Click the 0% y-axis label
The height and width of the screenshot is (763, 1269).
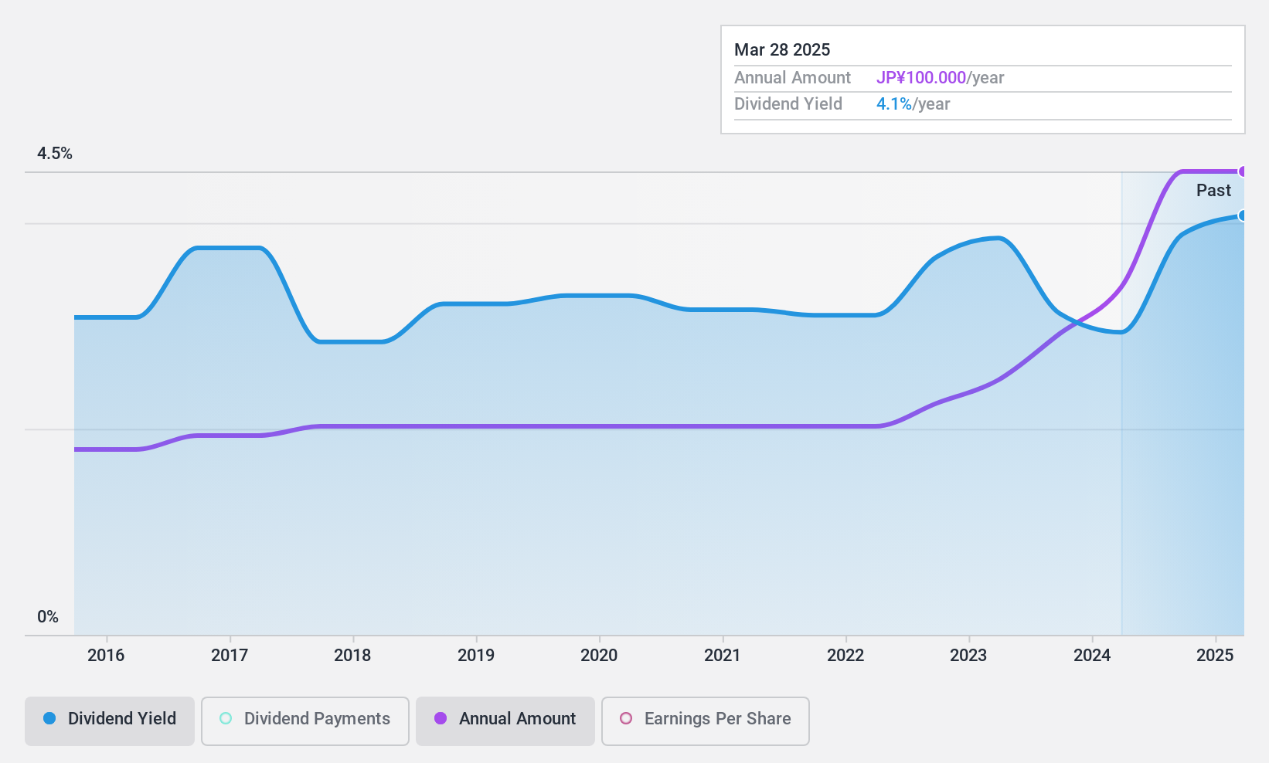point(48,616)
